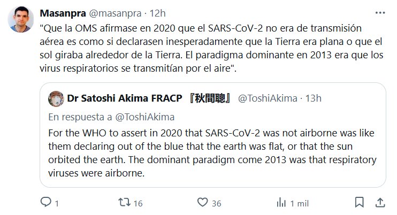
Task: Click Masanpra's profile avatar
Action: tap(21, 20)
